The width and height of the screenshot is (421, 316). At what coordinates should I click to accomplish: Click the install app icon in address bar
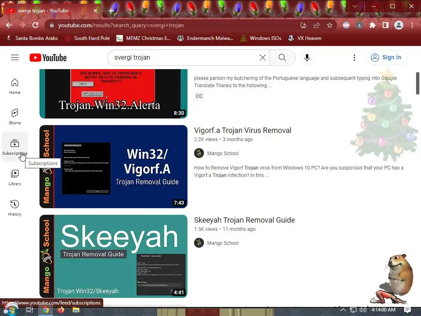coord(303,25)
